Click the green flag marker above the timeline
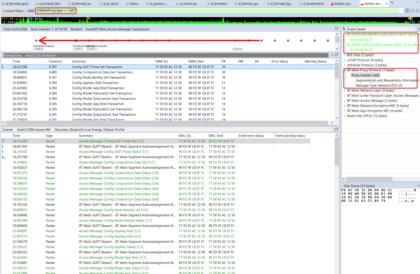This screenshot has height=274, width=420. pyautogui.click(x=88, y=18)
